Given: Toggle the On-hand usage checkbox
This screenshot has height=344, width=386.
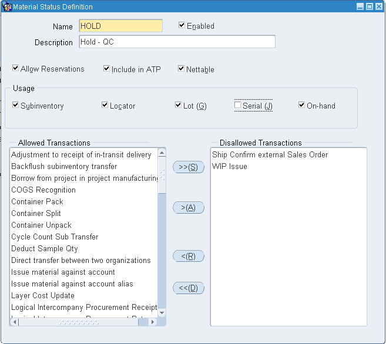Looking at the screenshot, I should 301,105.
